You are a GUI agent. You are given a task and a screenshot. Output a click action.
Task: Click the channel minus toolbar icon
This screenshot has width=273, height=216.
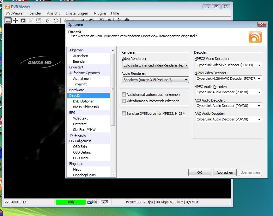pyautogui.click(x=48, y=20)
